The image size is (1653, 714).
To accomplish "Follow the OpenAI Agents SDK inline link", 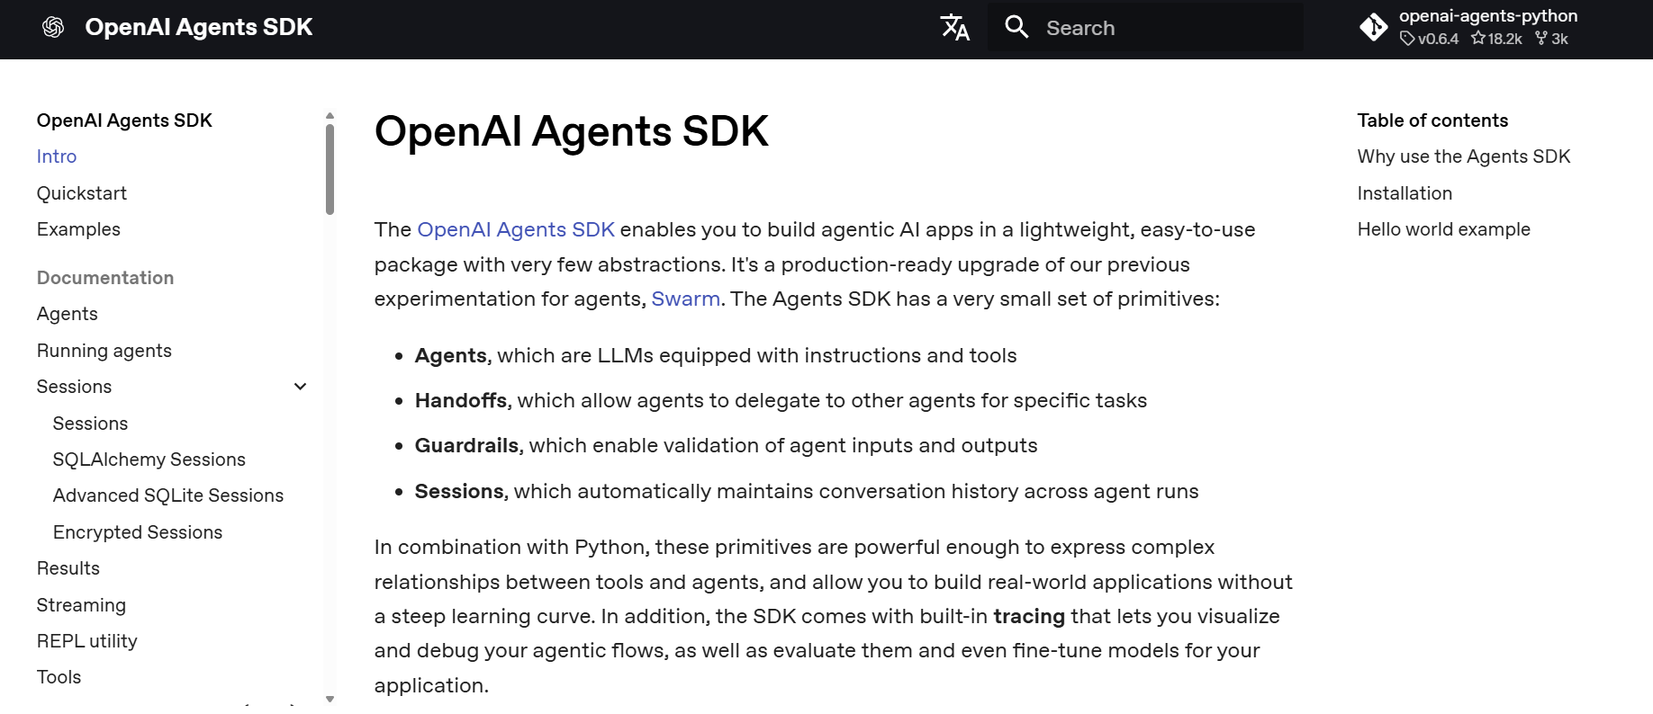I will click(x=516, y=229).
